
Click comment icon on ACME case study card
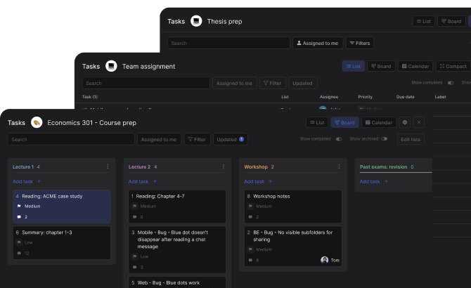(19, 217)
